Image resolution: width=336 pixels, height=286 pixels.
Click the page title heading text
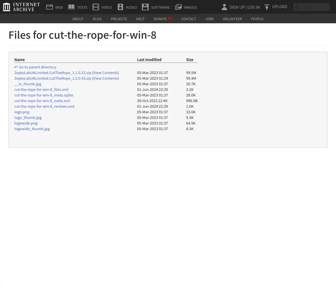point(82,35)
